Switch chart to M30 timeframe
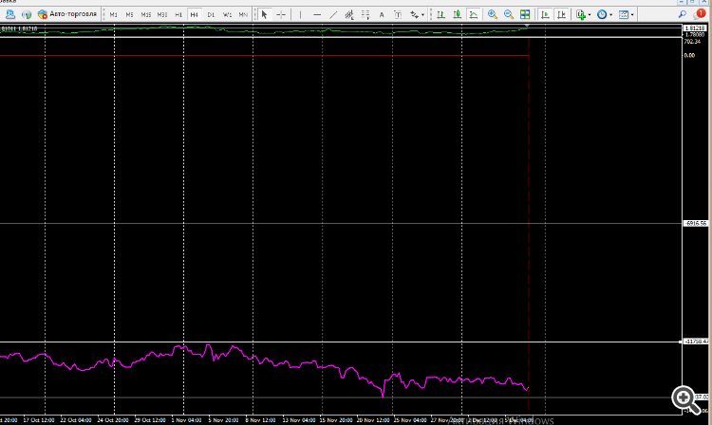Image resolution: width=712 pixels, height=425 pixels. point(162,15)
